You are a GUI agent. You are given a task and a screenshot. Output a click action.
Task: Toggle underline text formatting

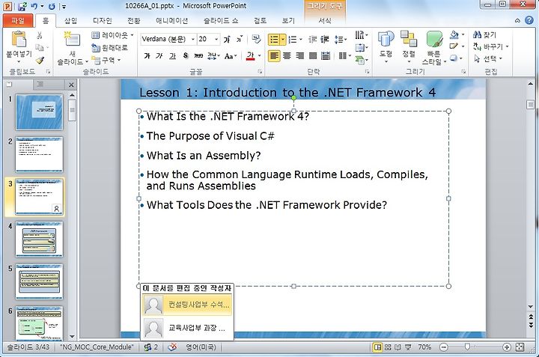172,55
